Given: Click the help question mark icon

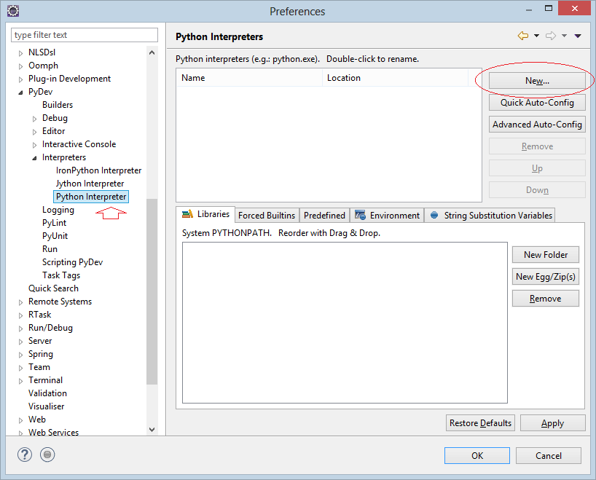Looking at the screenshot, I should coord(25,455).
